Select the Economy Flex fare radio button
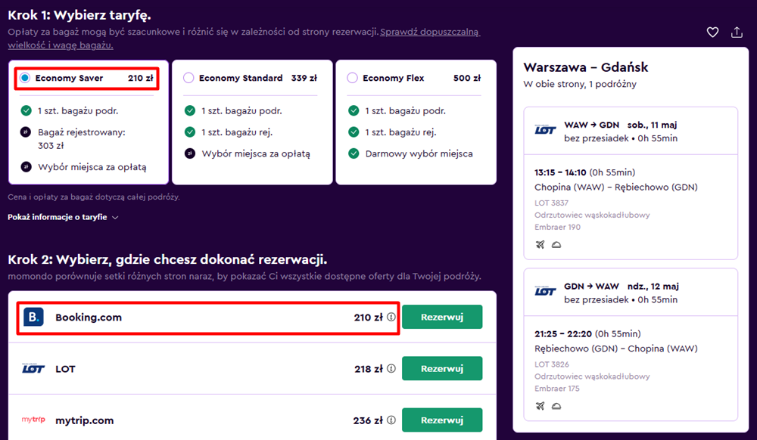757x440 pixels. [x=353, y=78]
